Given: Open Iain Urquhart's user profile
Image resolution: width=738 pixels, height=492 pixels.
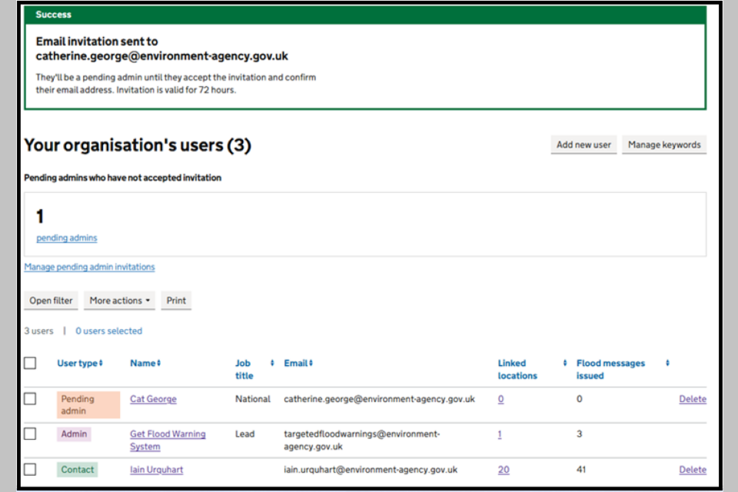Looking at the screenshot, I should 156,470.
